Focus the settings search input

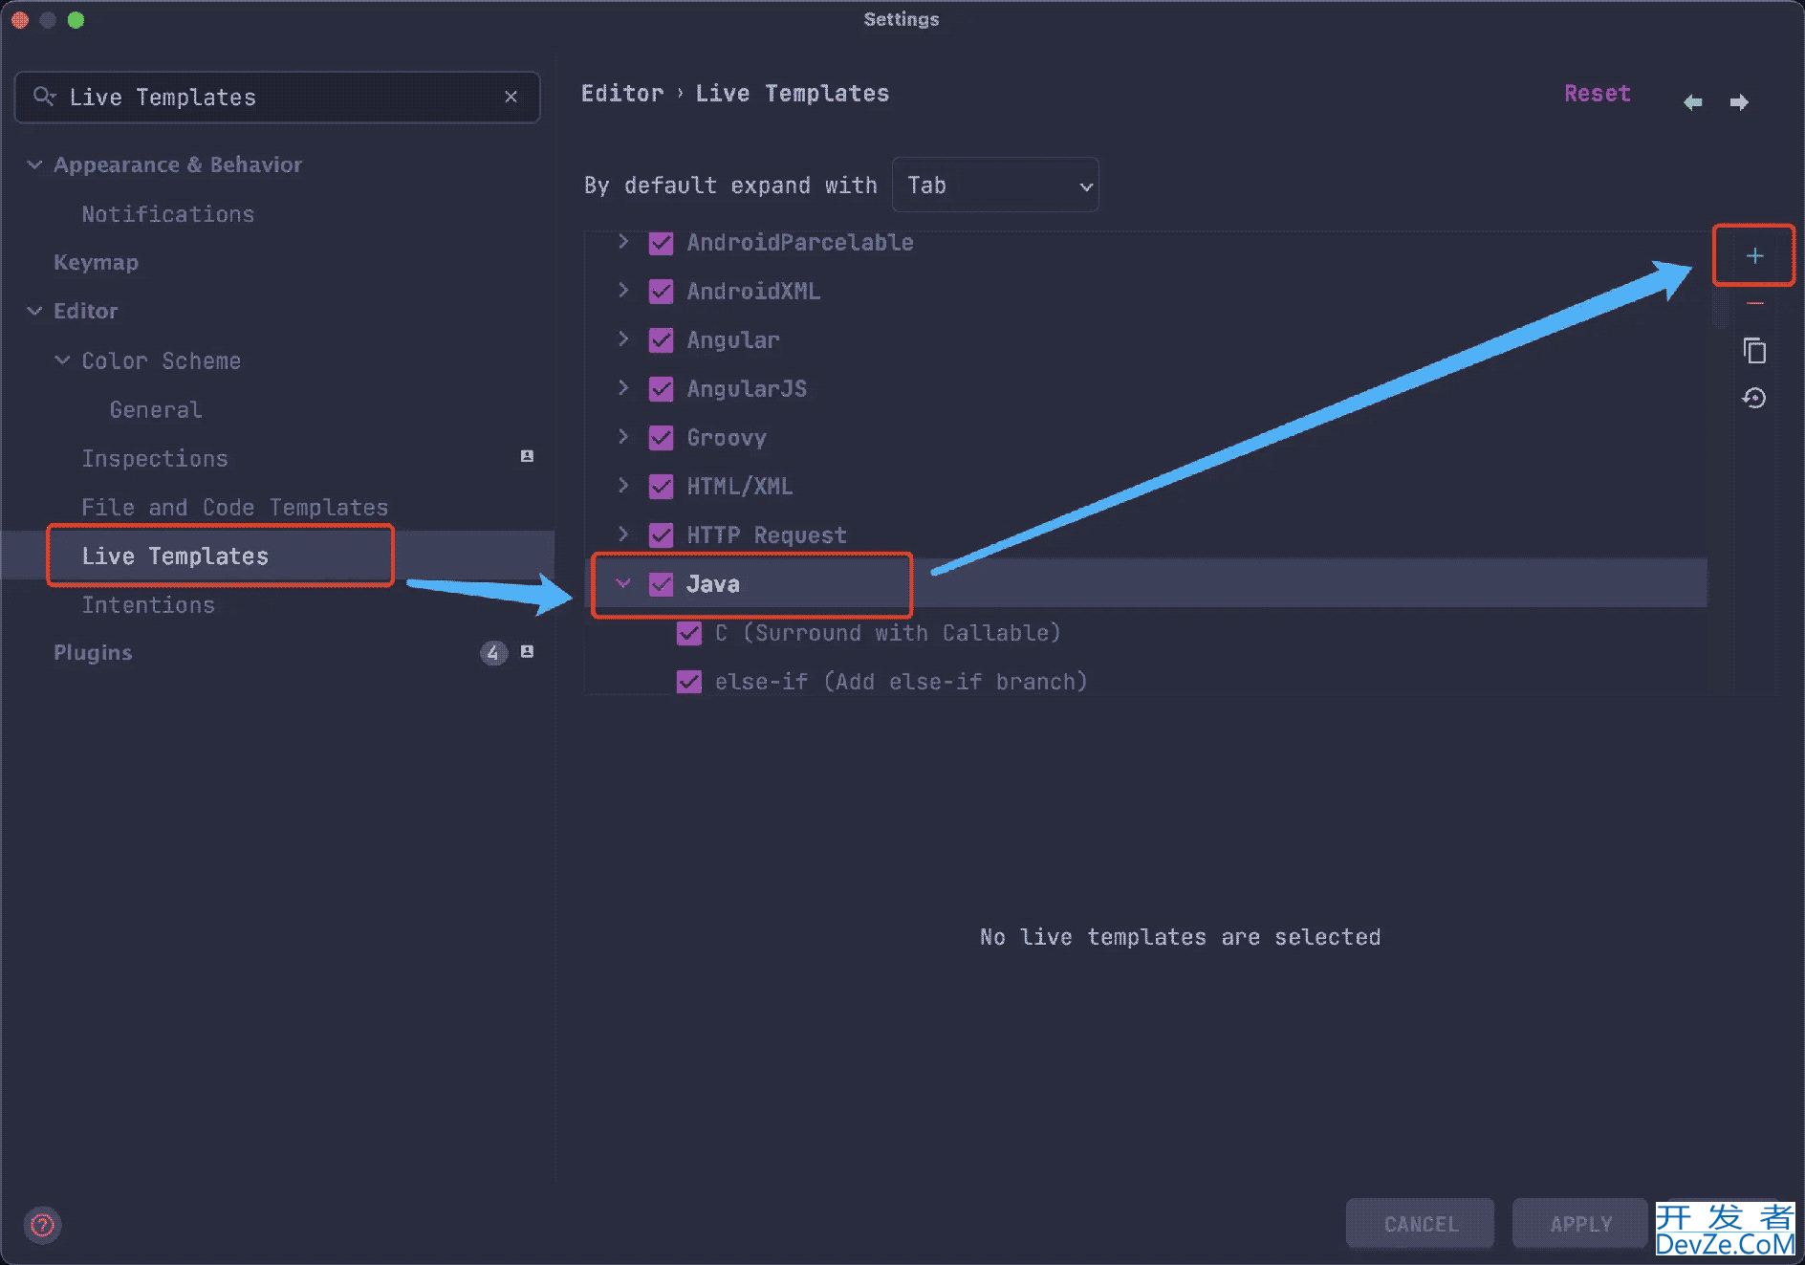click(x=277, y=97)
